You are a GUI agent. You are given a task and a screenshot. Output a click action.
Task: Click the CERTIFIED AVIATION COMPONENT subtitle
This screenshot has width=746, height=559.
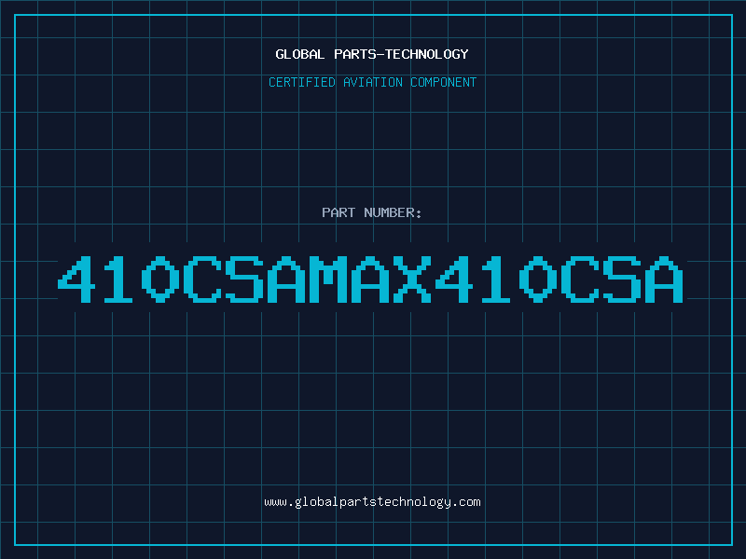click(372, 82)
